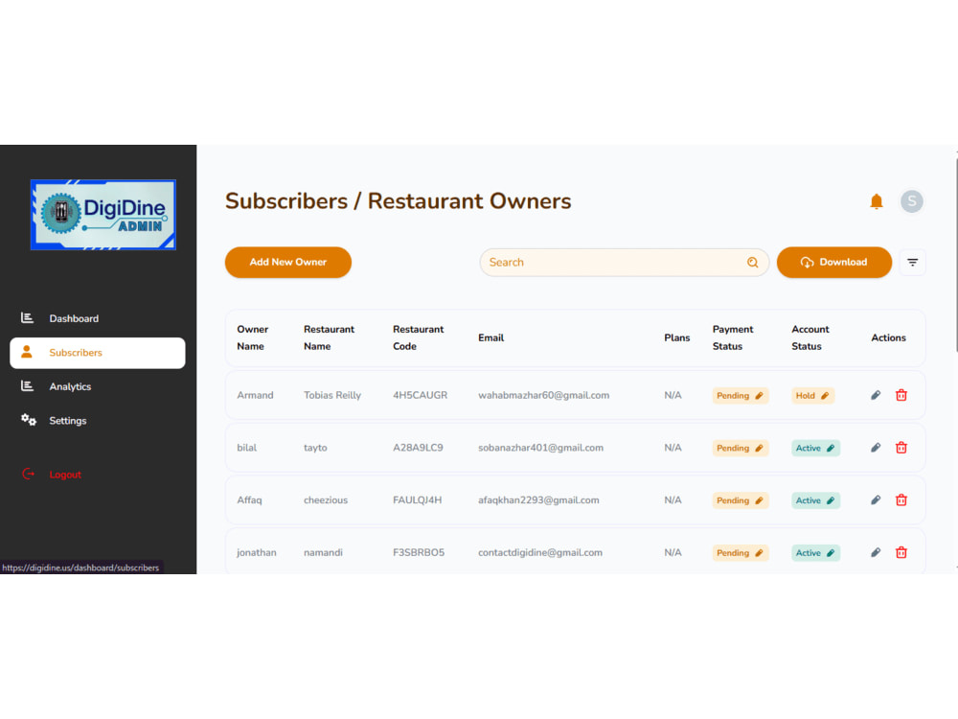Click email afaqkhan2293@gmail.com

tap(538, 500)
